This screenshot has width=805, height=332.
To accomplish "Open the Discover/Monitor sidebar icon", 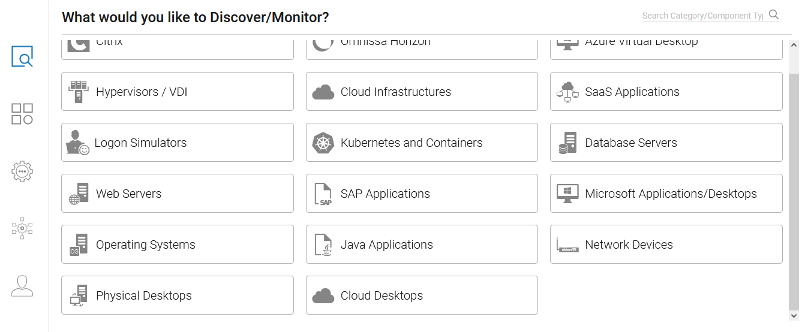I will point(22,56).
